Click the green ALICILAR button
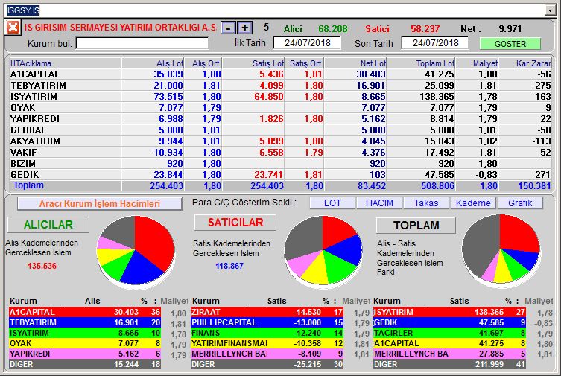Image resolution: width=561 pixels, height=376 pixels. pos(48,224)
